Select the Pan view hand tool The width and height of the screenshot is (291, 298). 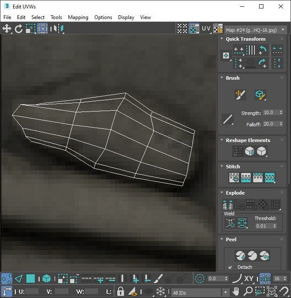236,291
